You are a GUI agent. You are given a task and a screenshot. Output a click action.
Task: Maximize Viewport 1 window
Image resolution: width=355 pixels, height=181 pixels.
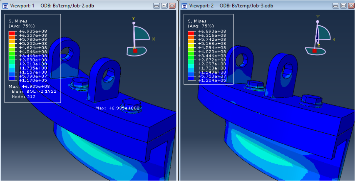164,6
